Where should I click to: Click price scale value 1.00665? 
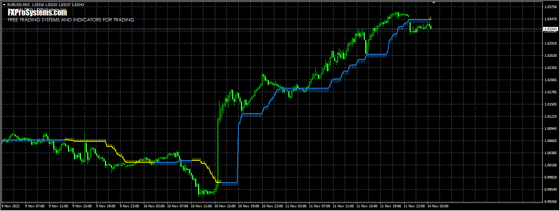coord(551,141)
